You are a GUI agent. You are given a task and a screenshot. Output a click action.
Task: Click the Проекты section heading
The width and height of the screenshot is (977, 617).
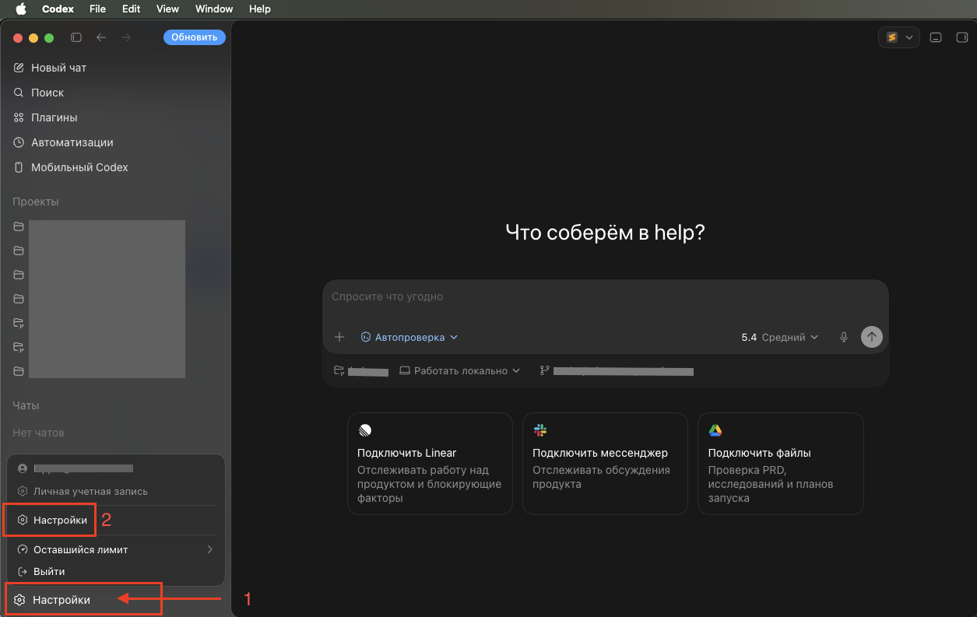36,202
